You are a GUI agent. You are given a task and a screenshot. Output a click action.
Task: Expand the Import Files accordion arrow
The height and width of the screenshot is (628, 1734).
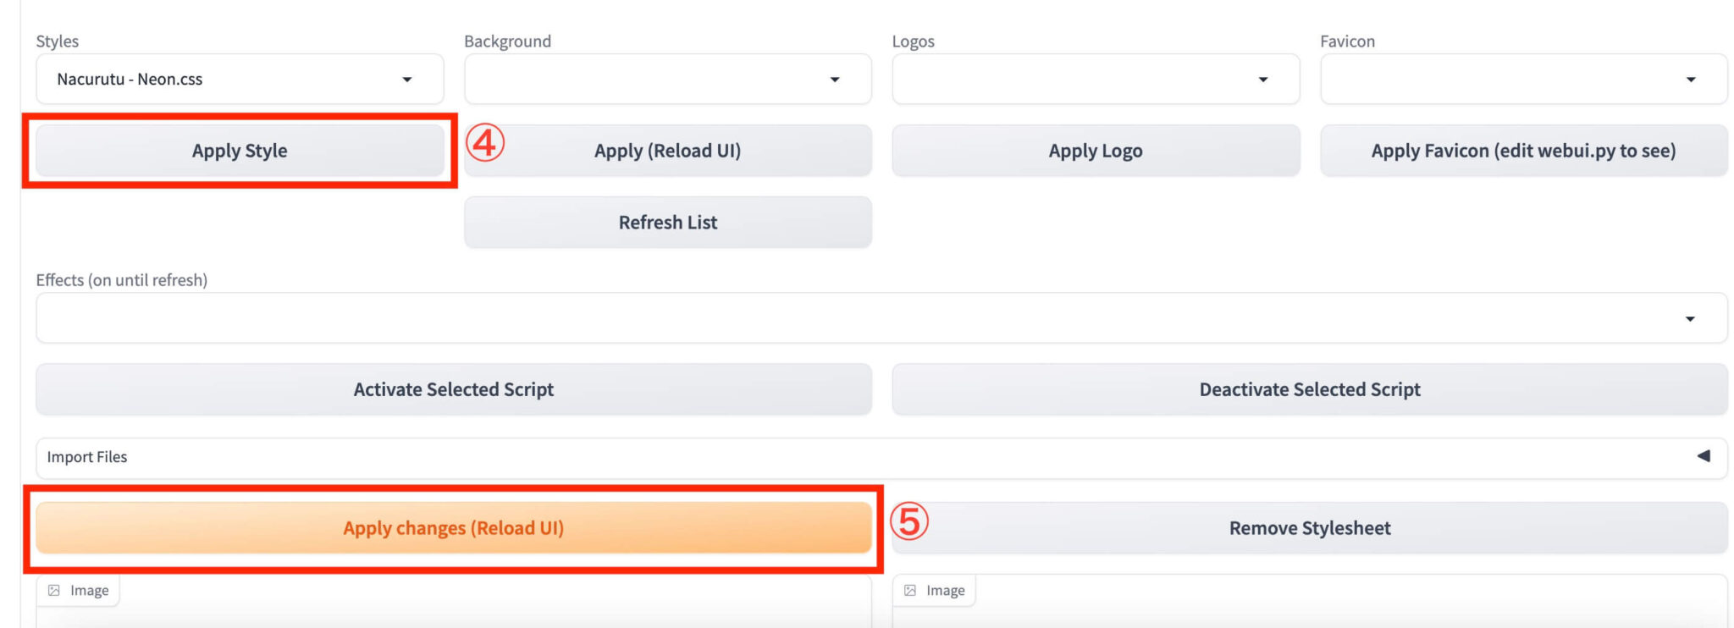point(1704,456)
